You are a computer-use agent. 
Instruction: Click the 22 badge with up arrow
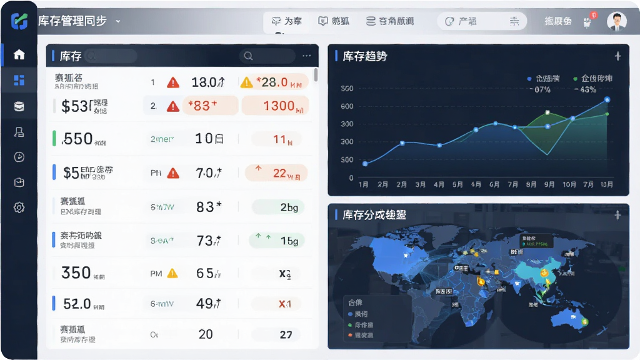pyautogui.click(x=276, y=173)
